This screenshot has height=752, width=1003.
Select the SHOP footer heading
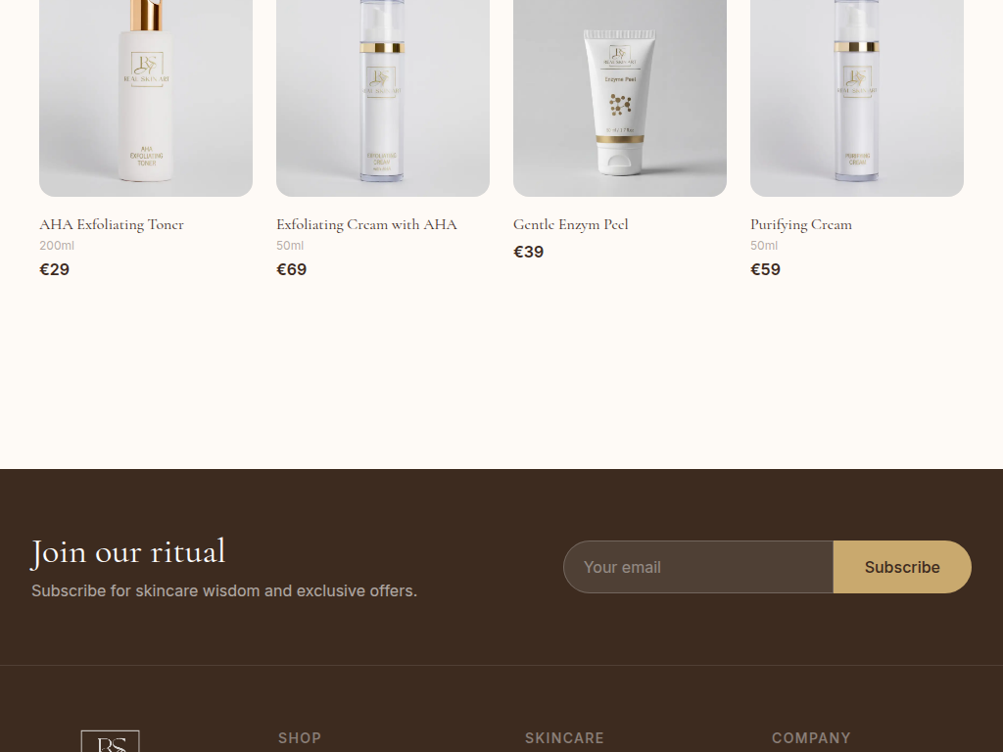click(300, 738)
